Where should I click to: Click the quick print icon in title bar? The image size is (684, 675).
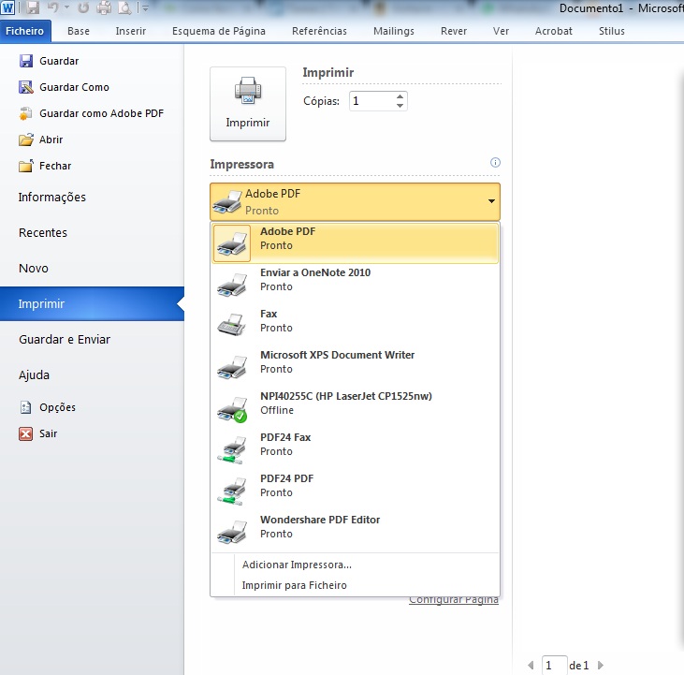[x=104, y=7]
